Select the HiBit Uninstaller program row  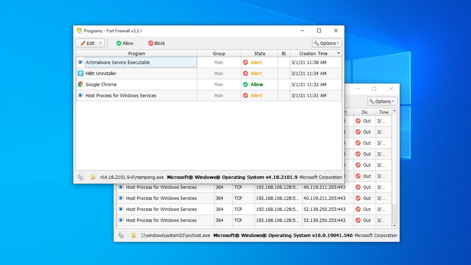pos(209,73)
